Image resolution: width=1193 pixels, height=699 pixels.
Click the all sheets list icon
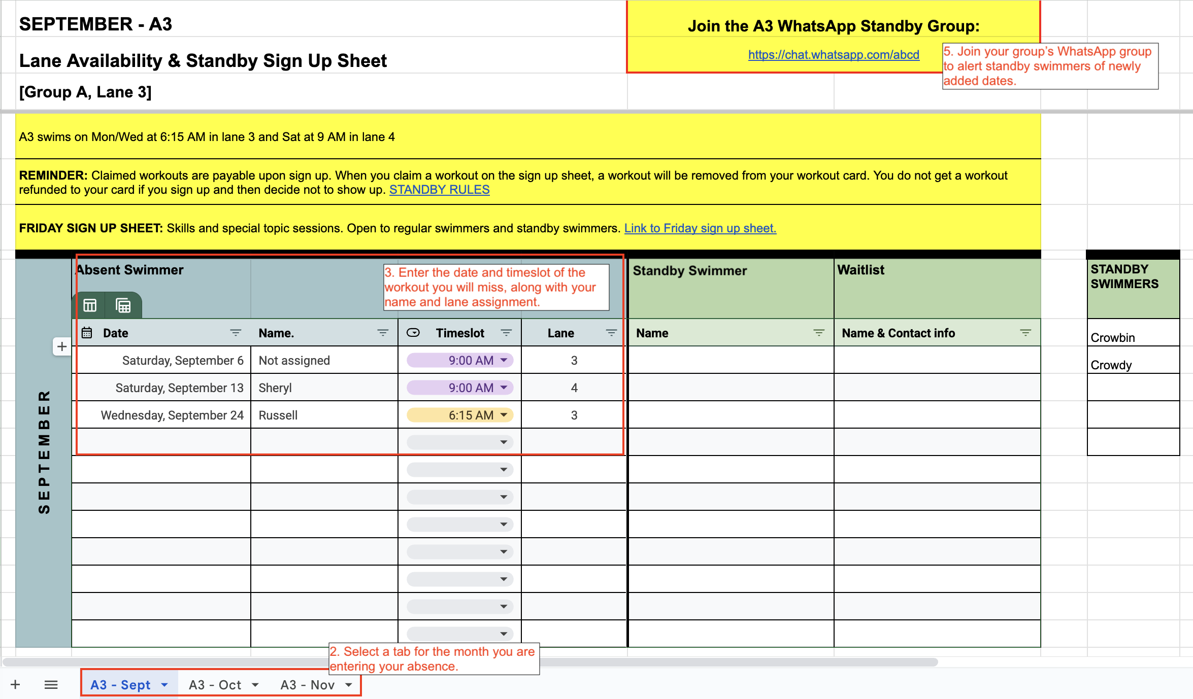[x=51, y=685]
